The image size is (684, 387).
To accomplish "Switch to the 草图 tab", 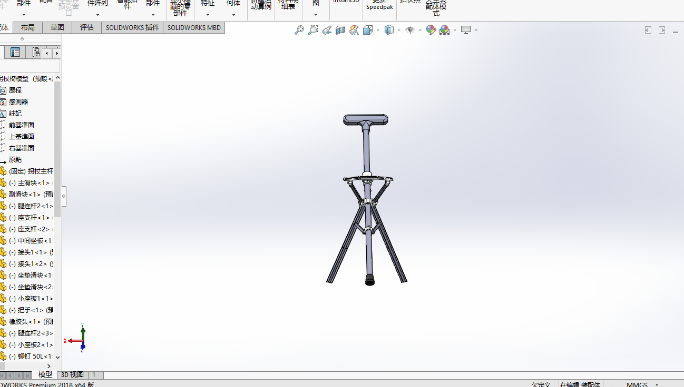I will pos(57,27).
